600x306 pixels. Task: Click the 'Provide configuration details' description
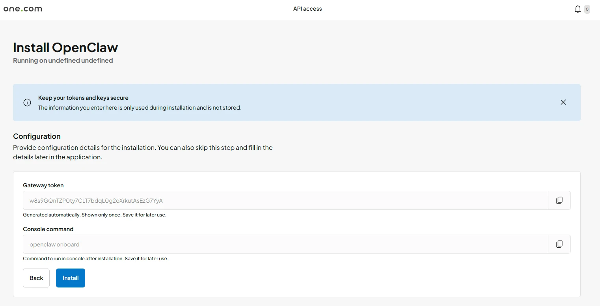pos(143,152)
